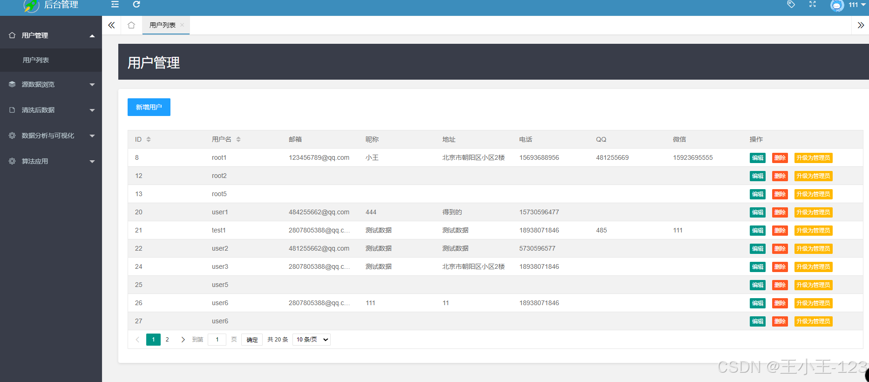Sort the table by the ID column arrows
This screenshot has height=382, width=869.
[149, 139]
